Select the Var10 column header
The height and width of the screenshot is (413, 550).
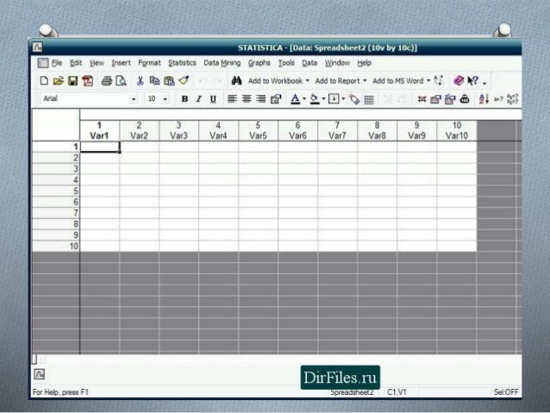[456, 130]
